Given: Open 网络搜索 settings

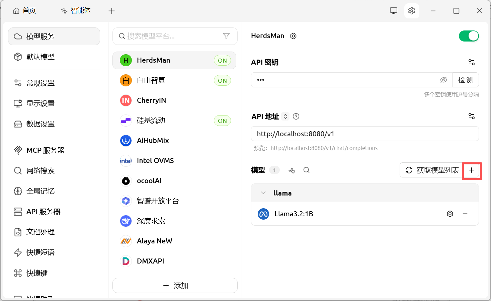Looking at the screenshot, I should click(54, 171).
